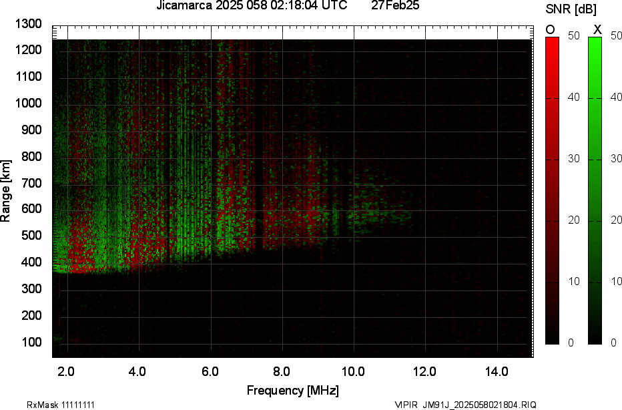This screenshot has width=622, height=410.
Task: Click the 600 range tick label
Action: (31, 209)
